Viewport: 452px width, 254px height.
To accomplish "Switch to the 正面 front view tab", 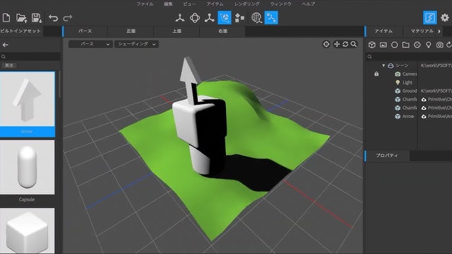I will click(x=130, y=31).
